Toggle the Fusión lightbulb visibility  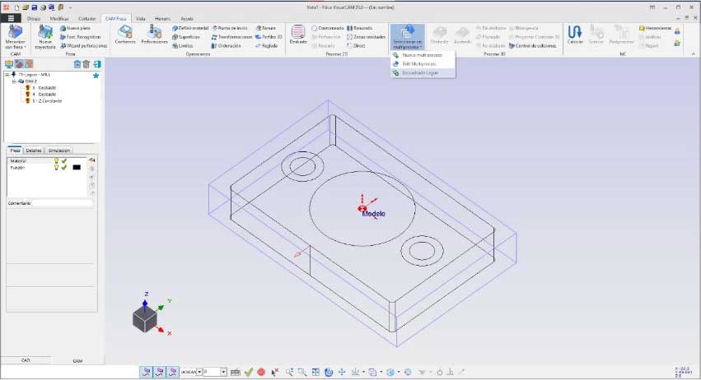[56, 167]
